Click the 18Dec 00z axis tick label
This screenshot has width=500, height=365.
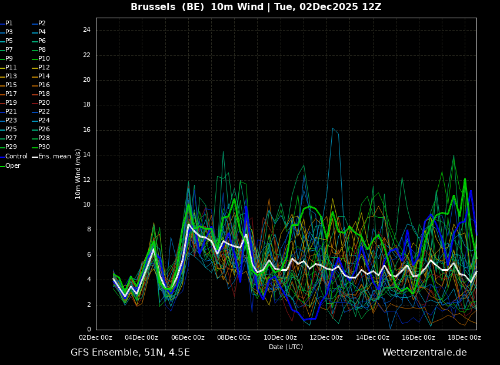pyautogui.click(x=464, y=337)
